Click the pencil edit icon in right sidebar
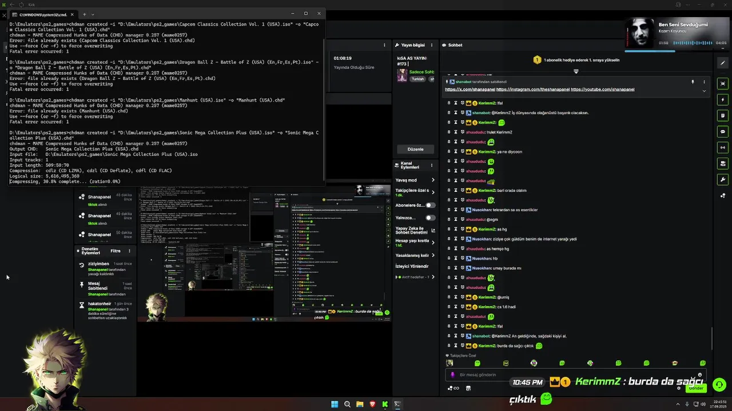Screen dimensions: 732x411 click(x=723, y=63)
